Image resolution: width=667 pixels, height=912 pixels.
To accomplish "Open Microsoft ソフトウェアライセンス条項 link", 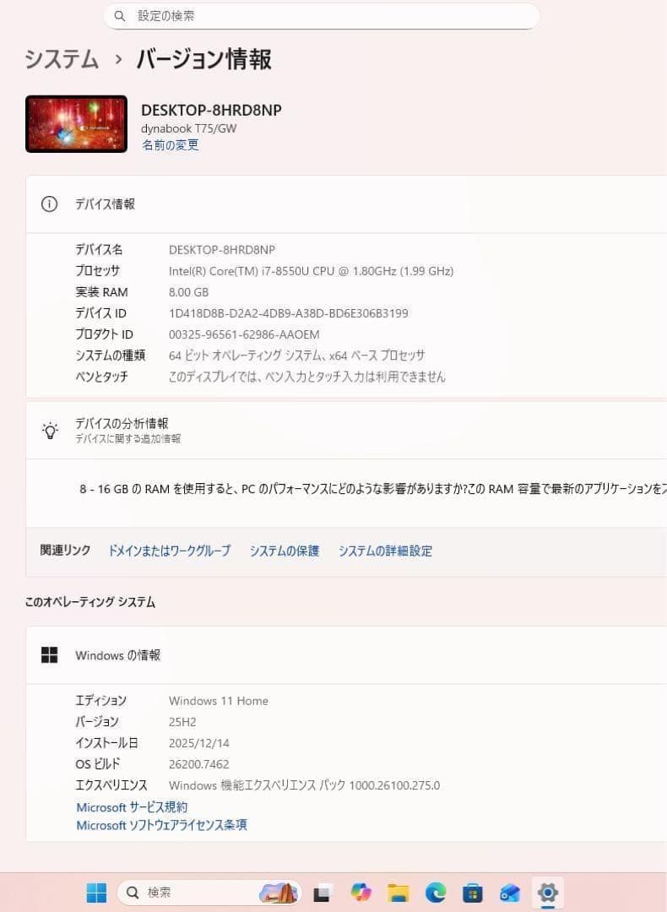I will [x=161, y=825].
